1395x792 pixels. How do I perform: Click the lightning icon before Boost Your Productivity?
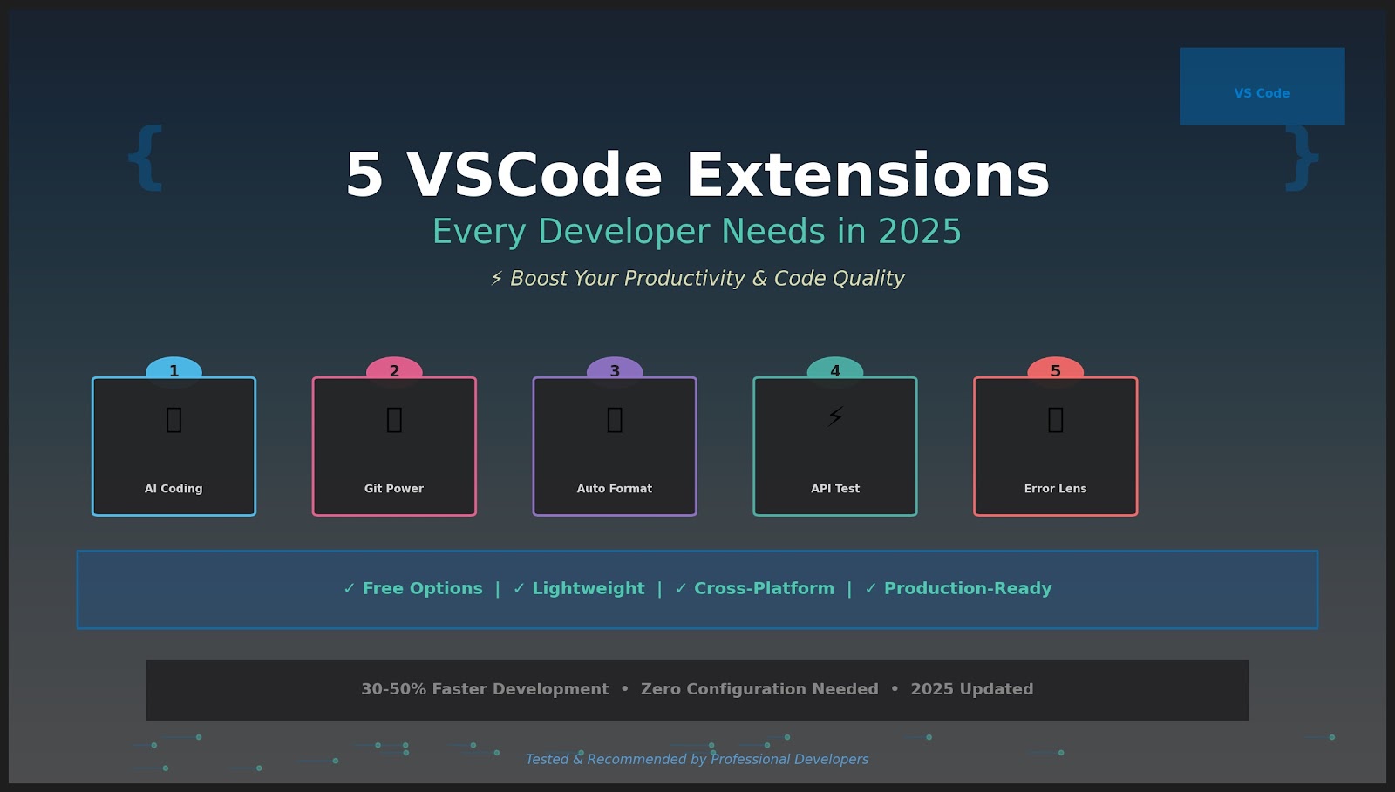[x=495, y=278]
